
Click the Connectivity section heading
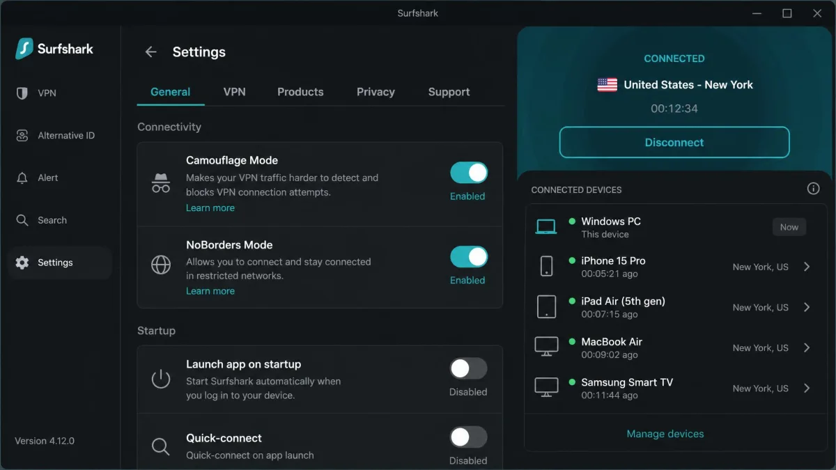169,127
